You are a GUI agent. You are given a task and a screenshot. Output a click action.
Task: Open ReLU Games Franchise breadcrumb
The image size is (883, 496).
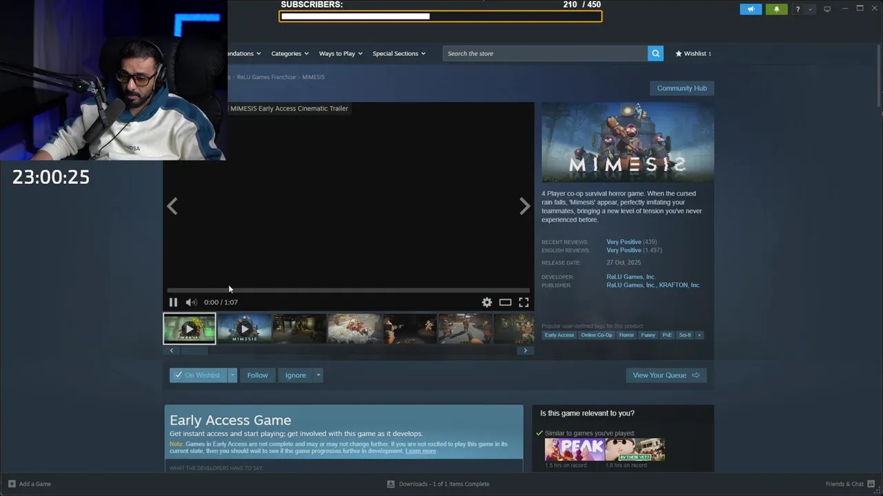click(x=266, y=77)
